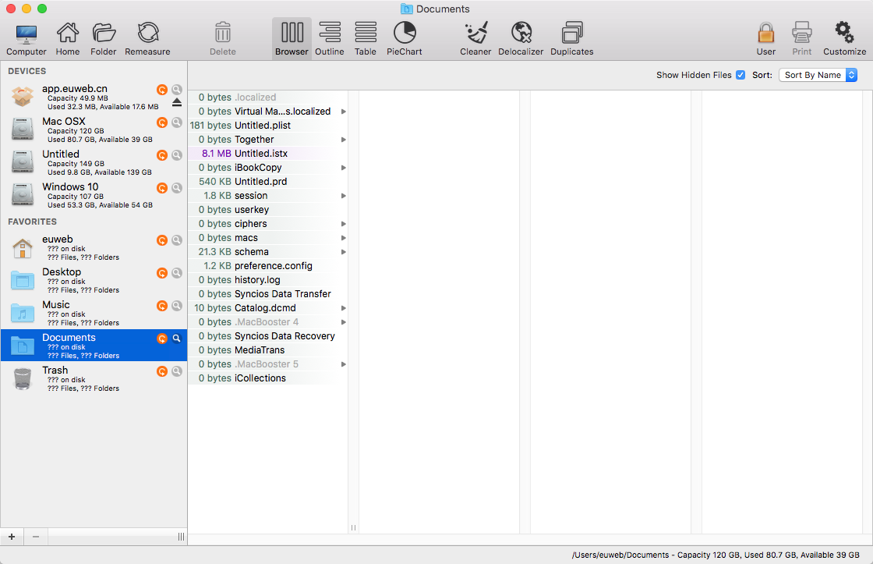Viewport: 873px width, 564px height.
Task: Remeasure Untitled disk with orange icon
Action: click(x=162, y=155)
